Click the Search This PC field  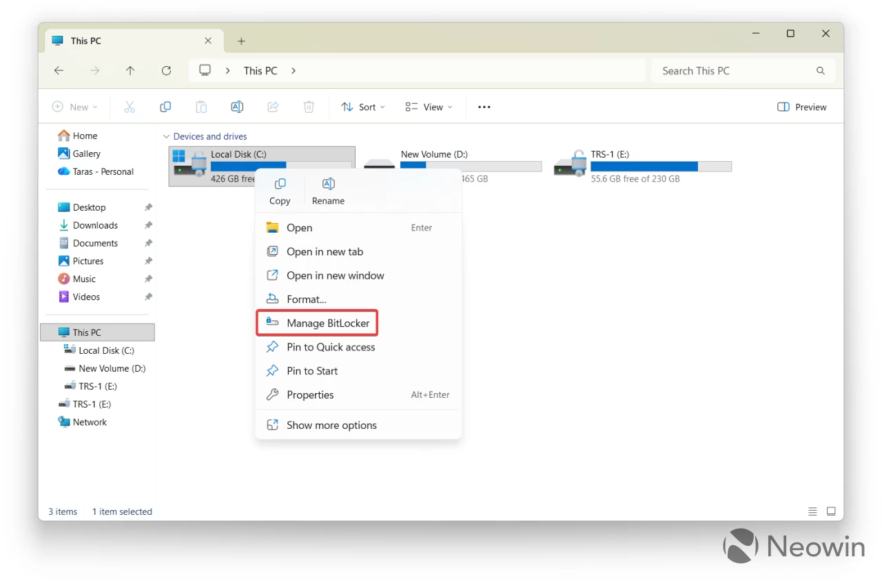tap(743, 71)
